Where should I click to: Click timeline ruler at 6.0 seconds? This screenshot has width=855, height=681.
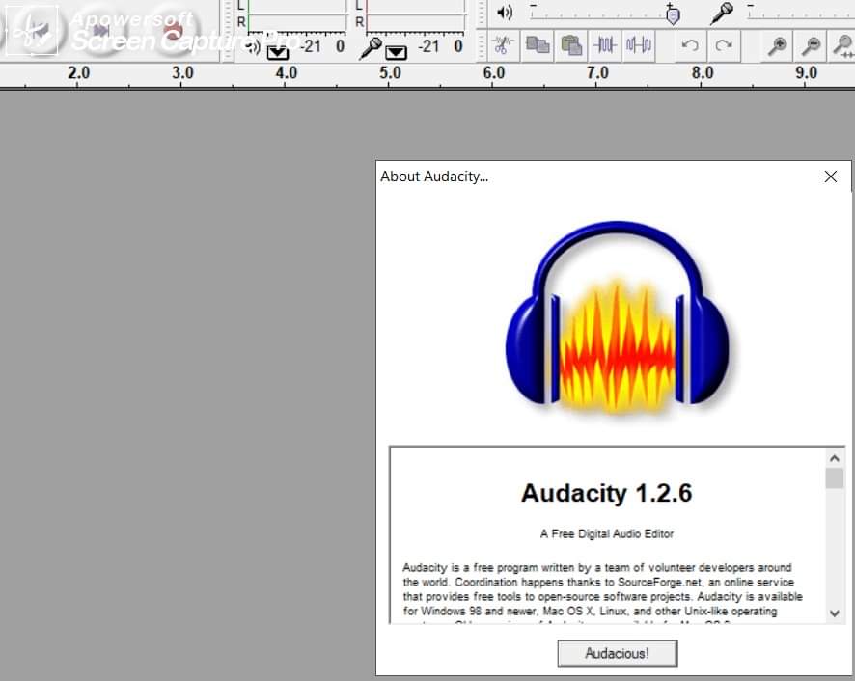coord(493,73)
